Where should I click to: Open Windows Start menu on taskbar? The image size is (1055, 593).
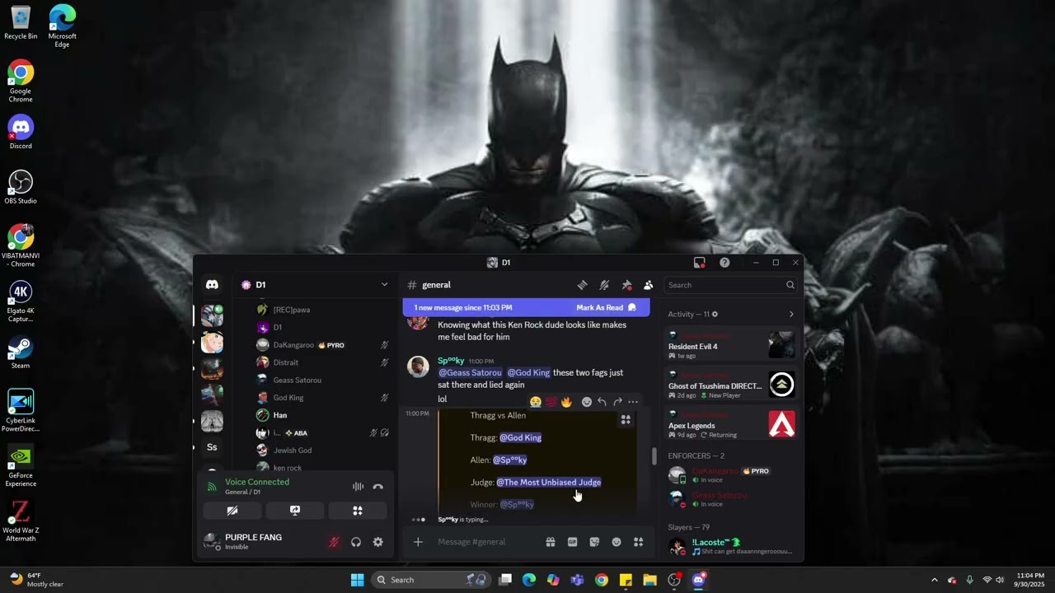coord(357,580)
